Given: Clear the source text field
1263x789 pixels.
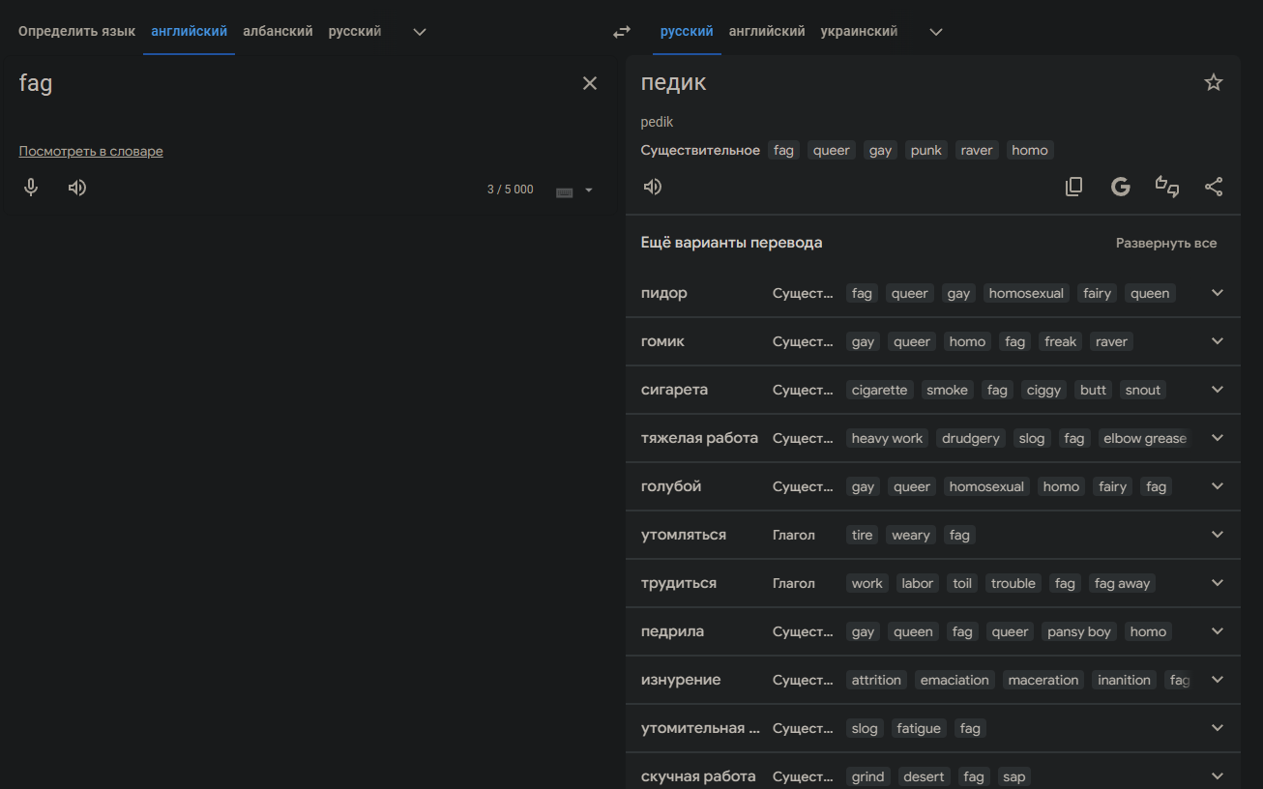Looking at the screenshot, I should pyautogui.click(x=590, y=83).
